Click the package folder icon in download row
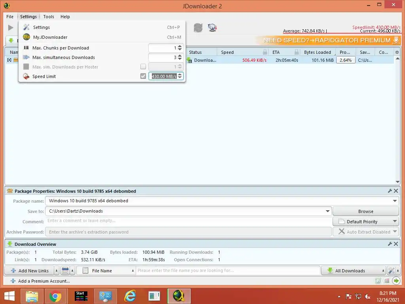 [x=16, y=60]
